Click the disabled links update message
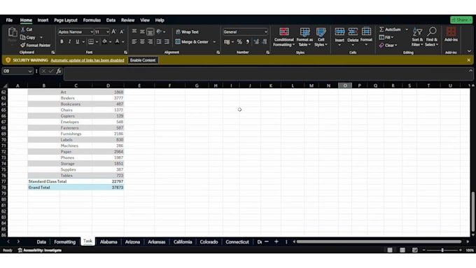Screen dimensions: 476x268 click(x=87, y=60)
